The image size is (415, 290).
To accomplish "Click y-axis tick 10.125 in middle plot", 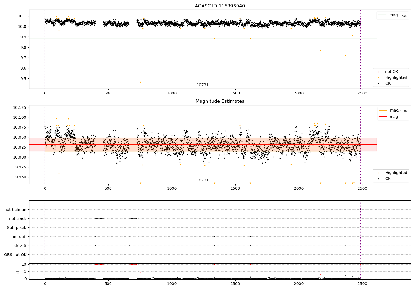I will [x=20, y=107].
